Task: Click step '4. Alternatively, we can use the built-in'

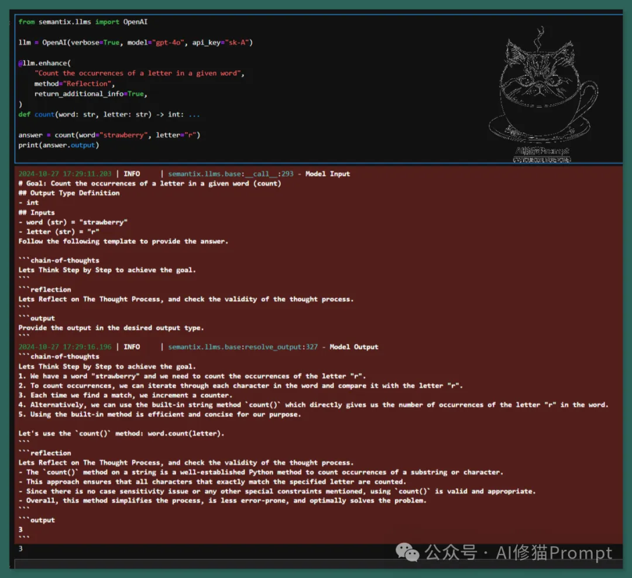Action: (313, 405)
